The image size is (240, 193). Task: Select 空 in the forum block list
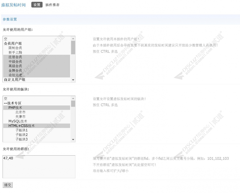coord(37,99)
